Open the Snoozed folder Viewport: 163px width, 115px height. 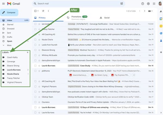(11, 29)
